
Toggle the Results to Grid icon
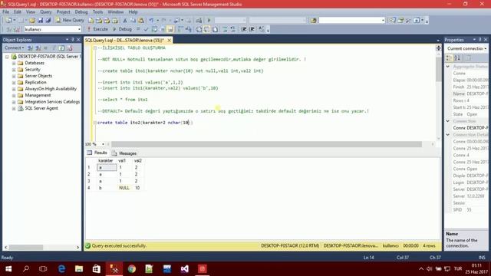pos(207,29)
